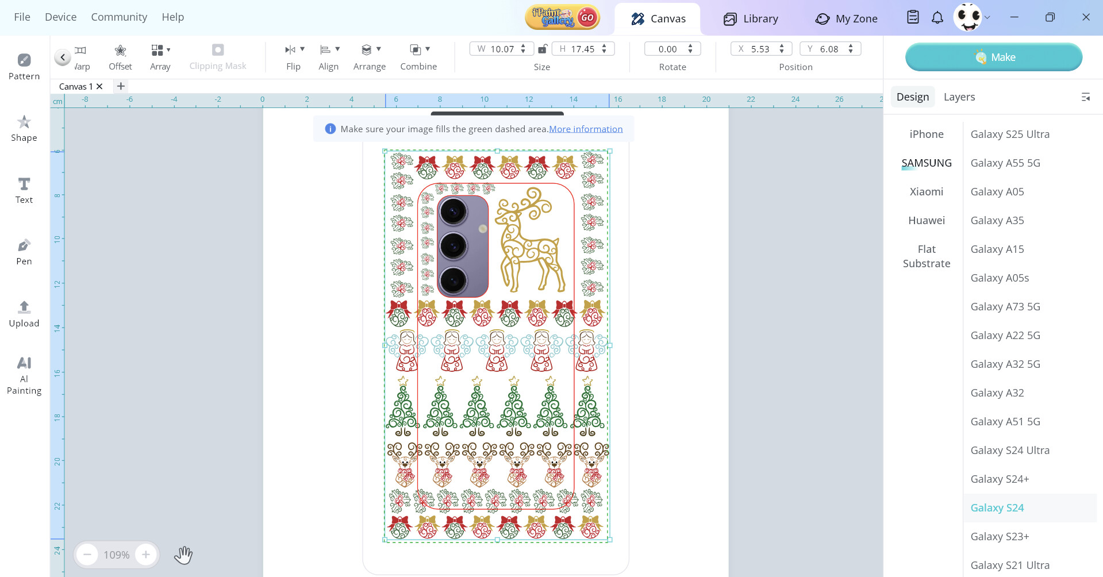Apply the Offset tool

pos(120,57)
